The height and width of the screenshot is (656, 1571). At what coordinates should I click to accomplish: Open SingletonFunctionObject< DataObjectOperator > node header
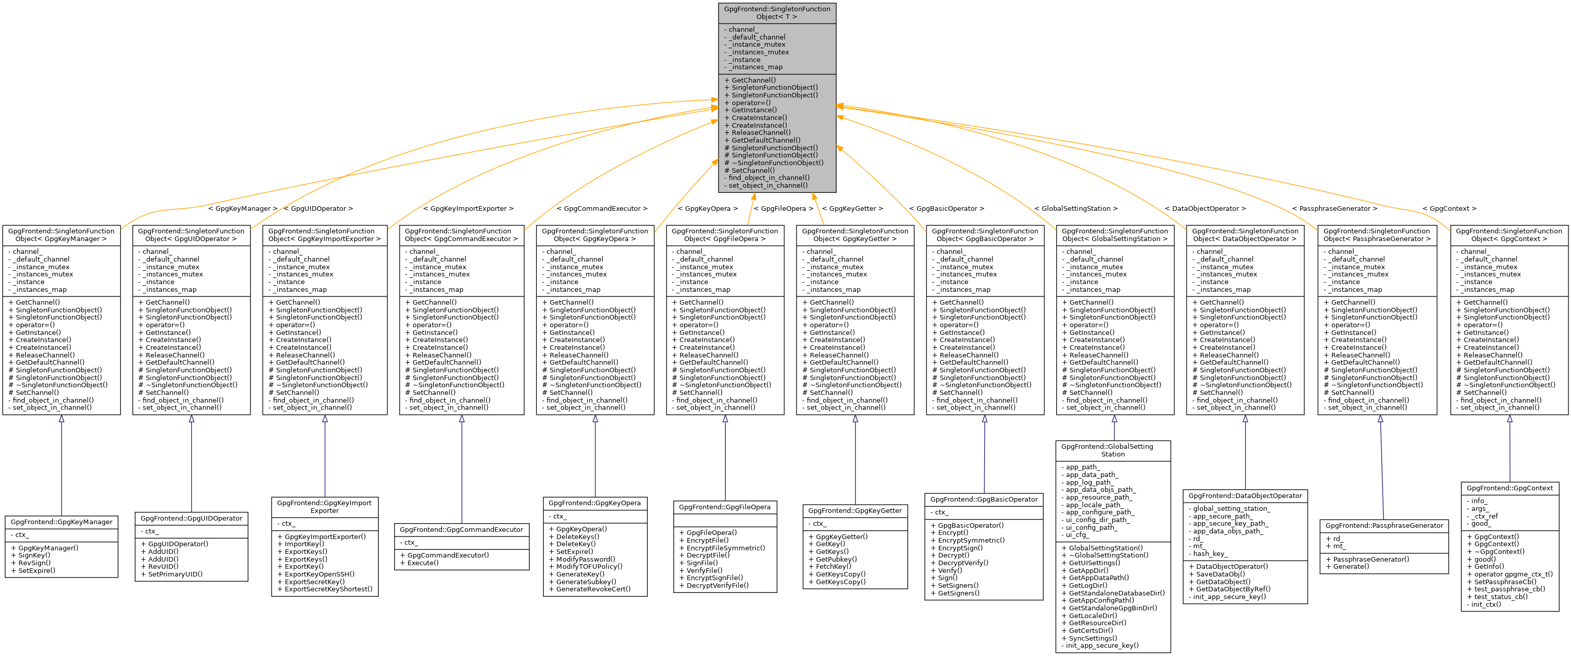[1245, 235]
